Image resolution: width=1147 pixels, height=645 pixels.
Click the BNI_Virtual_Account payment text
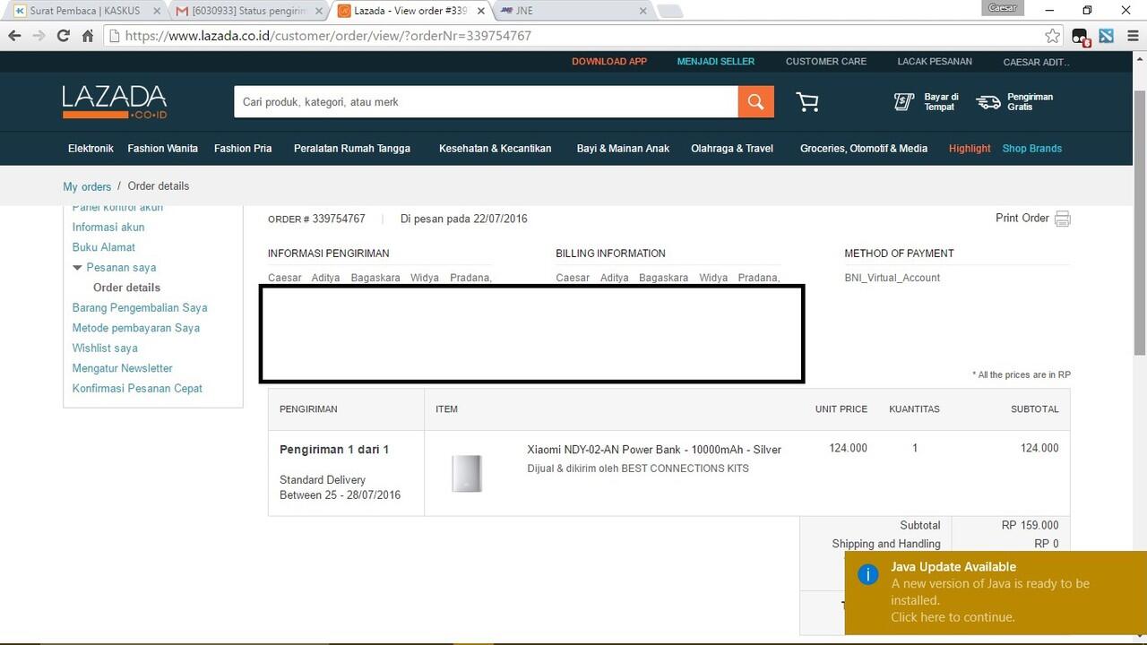(x=892, y=278)
